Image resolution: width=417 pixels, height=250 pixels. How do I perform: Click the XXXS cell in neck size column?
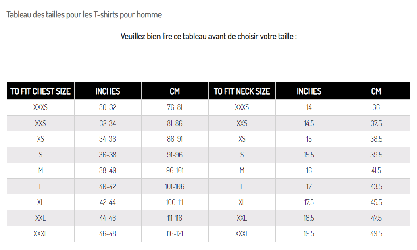pyautogui.click(x=242, y=107)
